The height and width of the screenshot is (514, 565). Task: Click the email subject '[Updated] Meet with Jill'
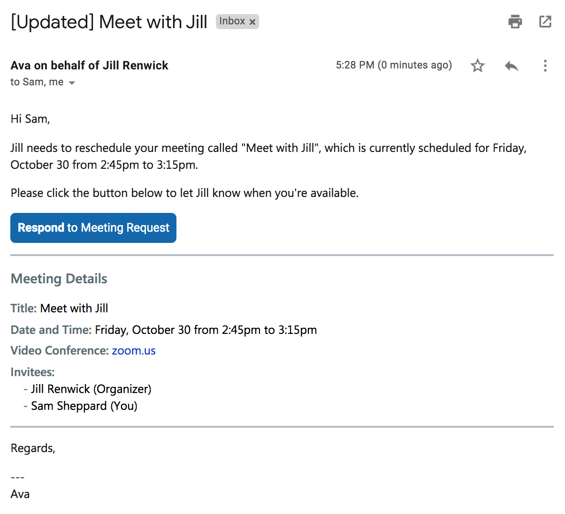[109, 22]
